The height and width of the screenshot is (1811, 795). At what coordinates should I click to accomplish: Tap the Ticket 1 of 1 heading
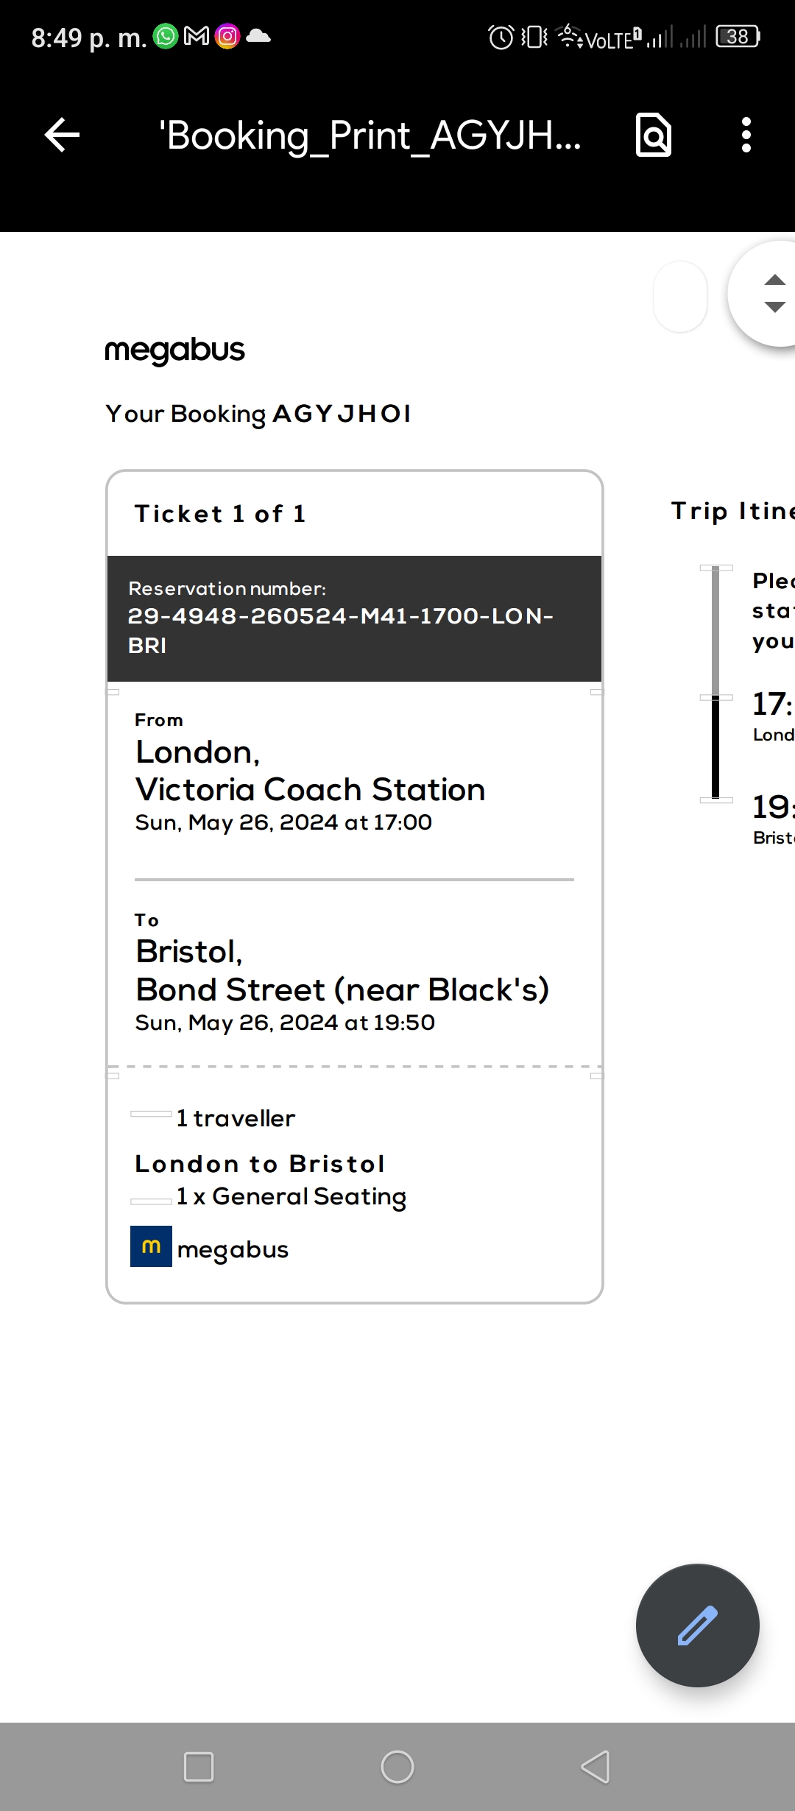(219, 514)
